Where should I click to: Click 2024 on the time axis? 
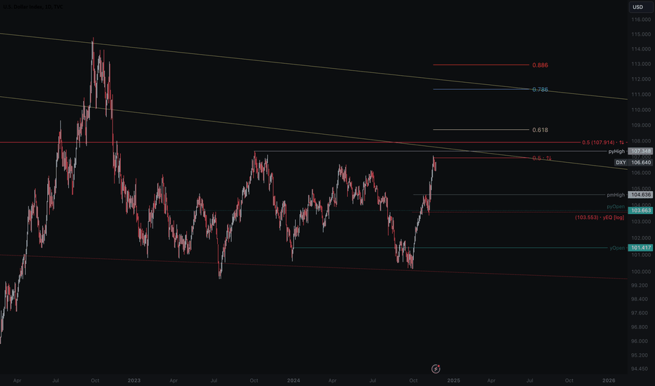point(293,380)
